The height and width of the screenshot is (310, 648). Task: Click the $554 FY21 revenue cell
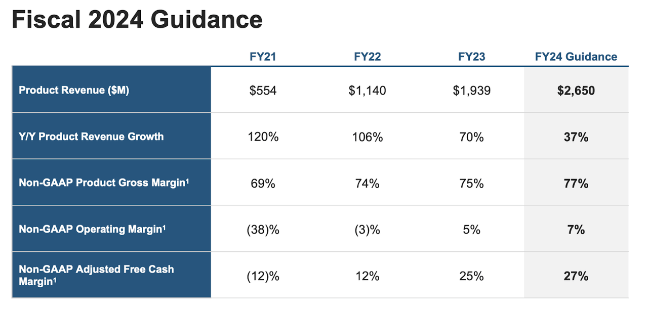263,91
